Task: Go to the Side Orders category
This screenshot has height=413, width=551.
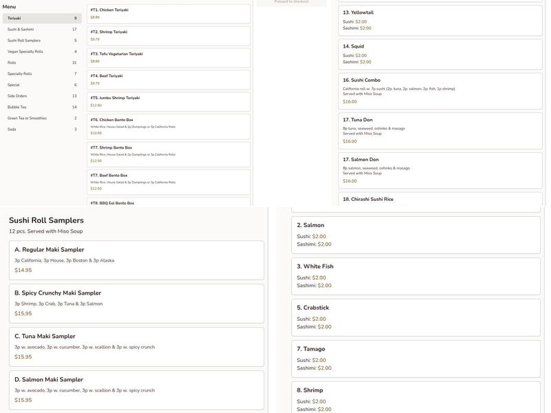Action: pos(41,96)
